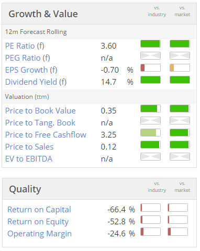Open the EV to EBITDA link

(29, 159)
